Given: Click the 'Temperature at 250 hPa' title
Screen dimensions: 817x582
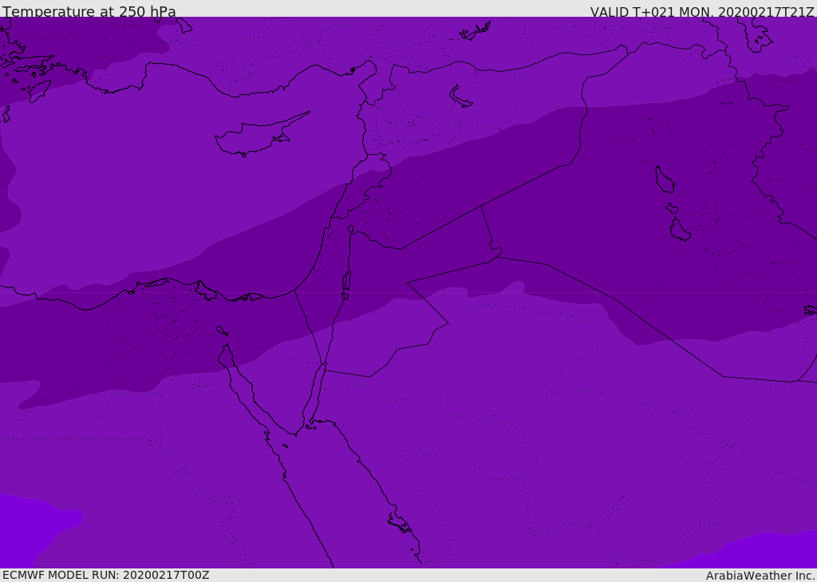Looking at the screenshot, I should 89,12.
